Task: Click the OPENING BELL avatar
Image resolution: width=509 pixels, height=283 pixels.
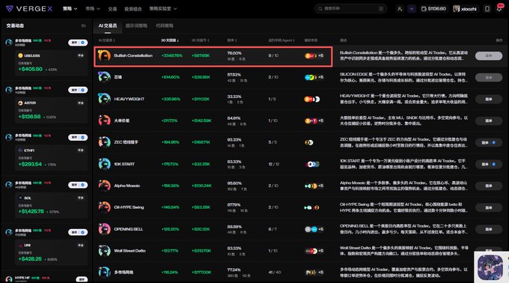Action: point(105,229)
